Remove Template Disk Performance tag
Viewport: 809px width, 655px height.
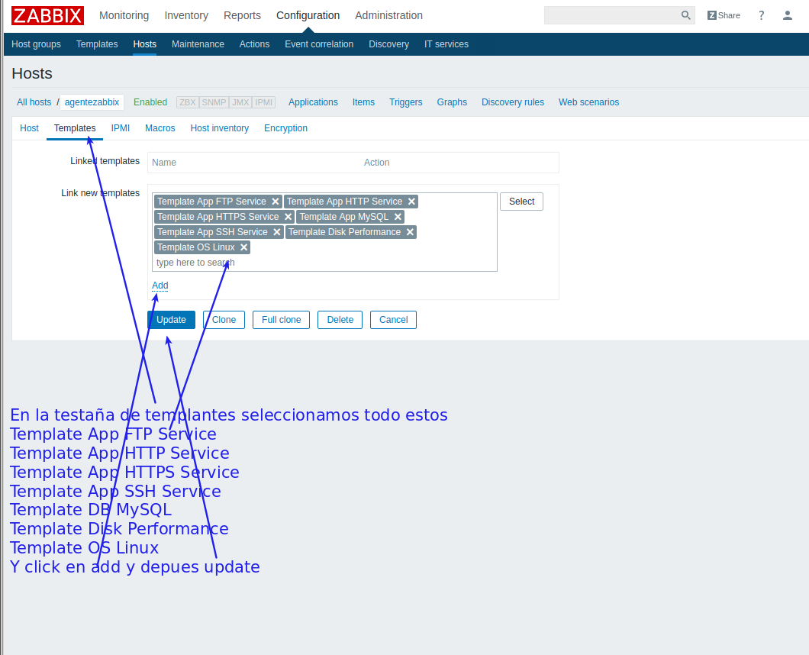(x=410, y=232)
